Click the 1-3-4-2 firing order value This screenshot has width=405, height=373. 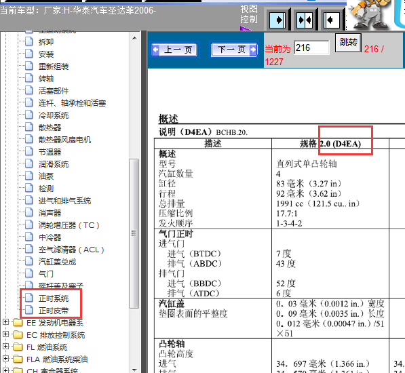click(289, 224)
